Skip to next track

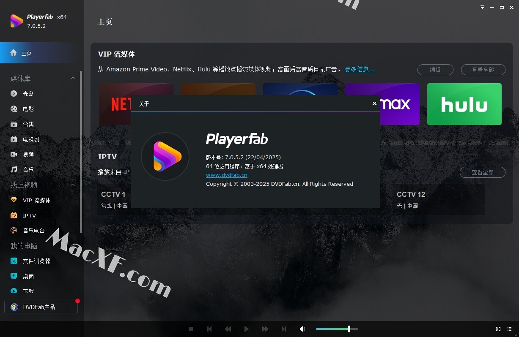click(x=284, y=329)
